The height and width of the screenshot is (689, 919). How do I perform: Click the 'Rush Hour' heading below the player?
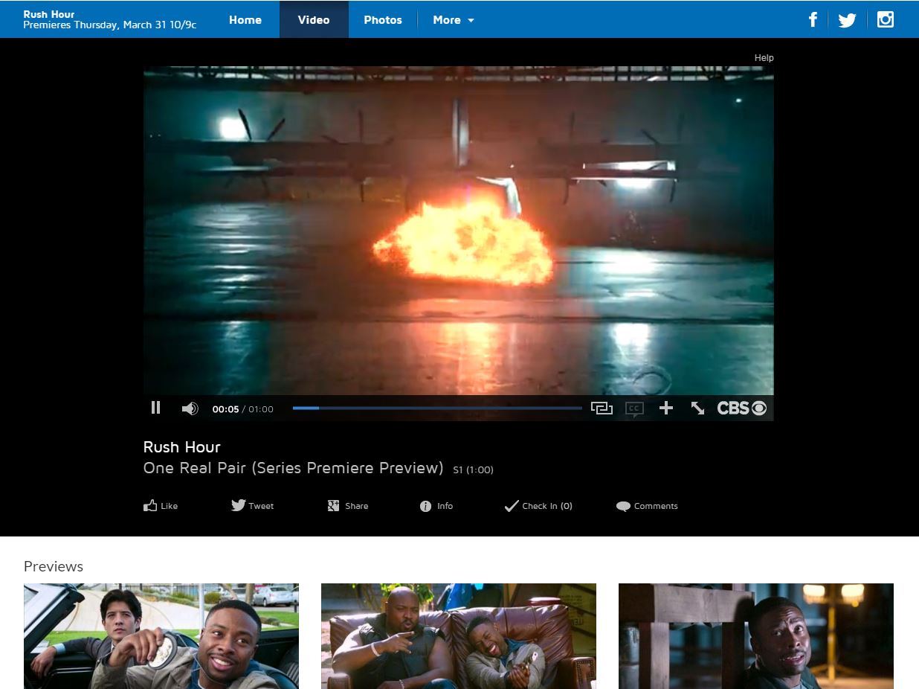[x=182, y=447]
